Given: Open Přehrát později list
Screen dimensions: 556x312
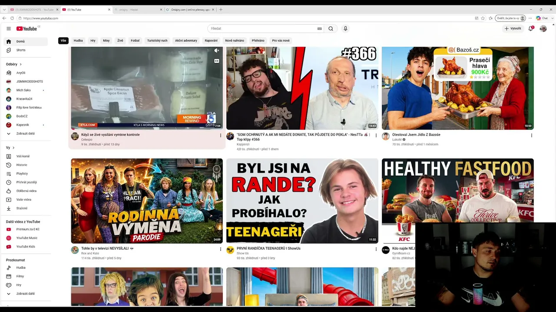Looking at the screenshot, I should [26, 182].
